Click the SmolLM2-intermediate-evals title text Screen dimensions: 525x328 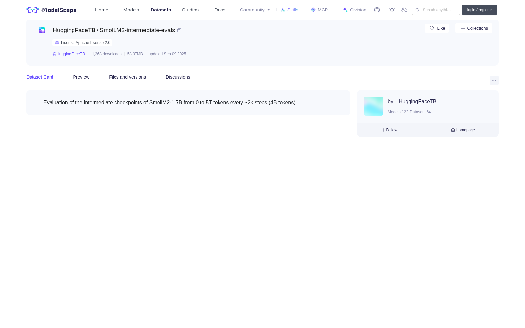point(137,30)
